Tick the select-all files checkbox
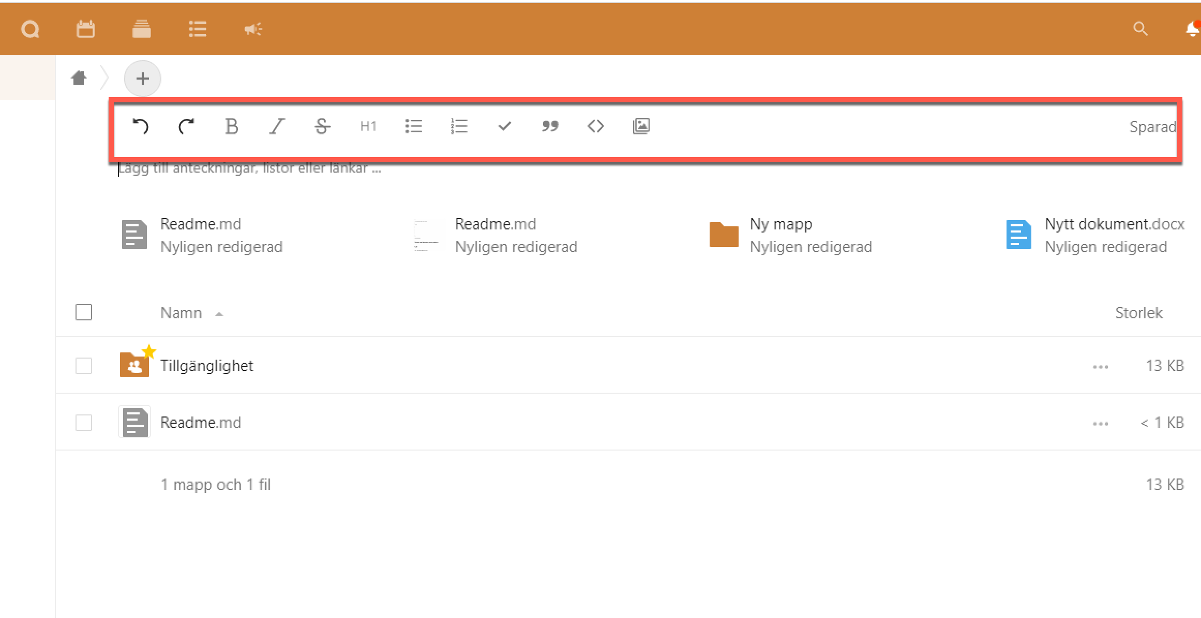1201x618 pixels. pyautogui.click(x=84, y=312)
